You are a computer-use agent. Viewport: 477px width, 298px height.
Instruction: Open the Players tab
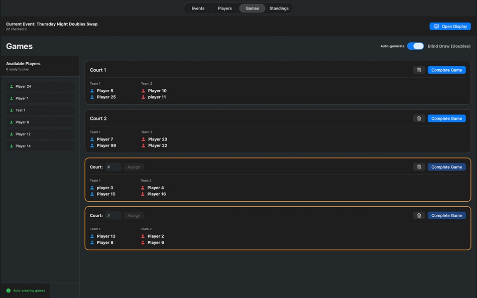point(225,8)
